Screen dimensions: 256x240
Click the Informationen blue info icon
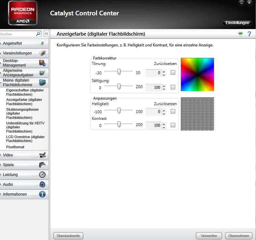point(42,194)
